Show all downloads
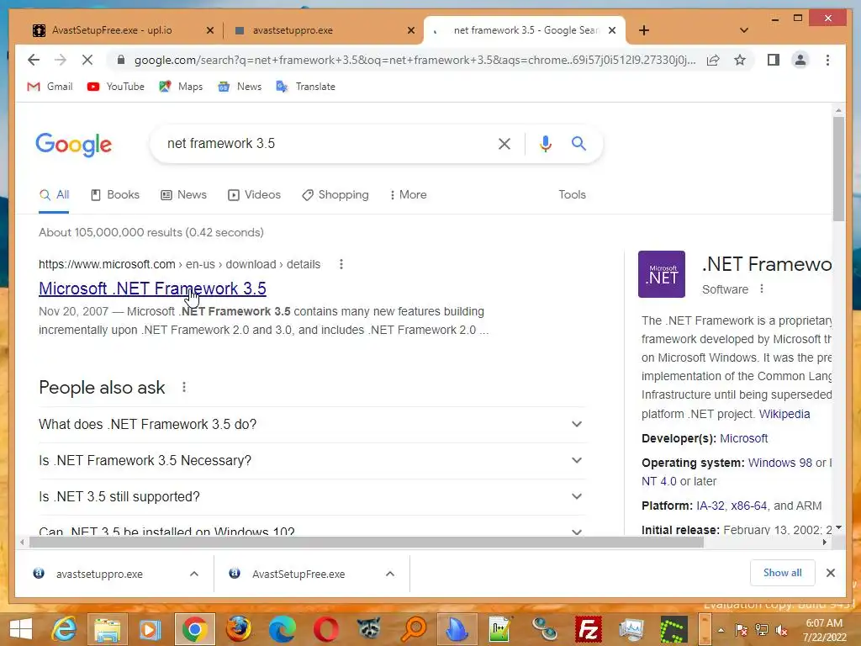861x646 pixels. (782, 573)
